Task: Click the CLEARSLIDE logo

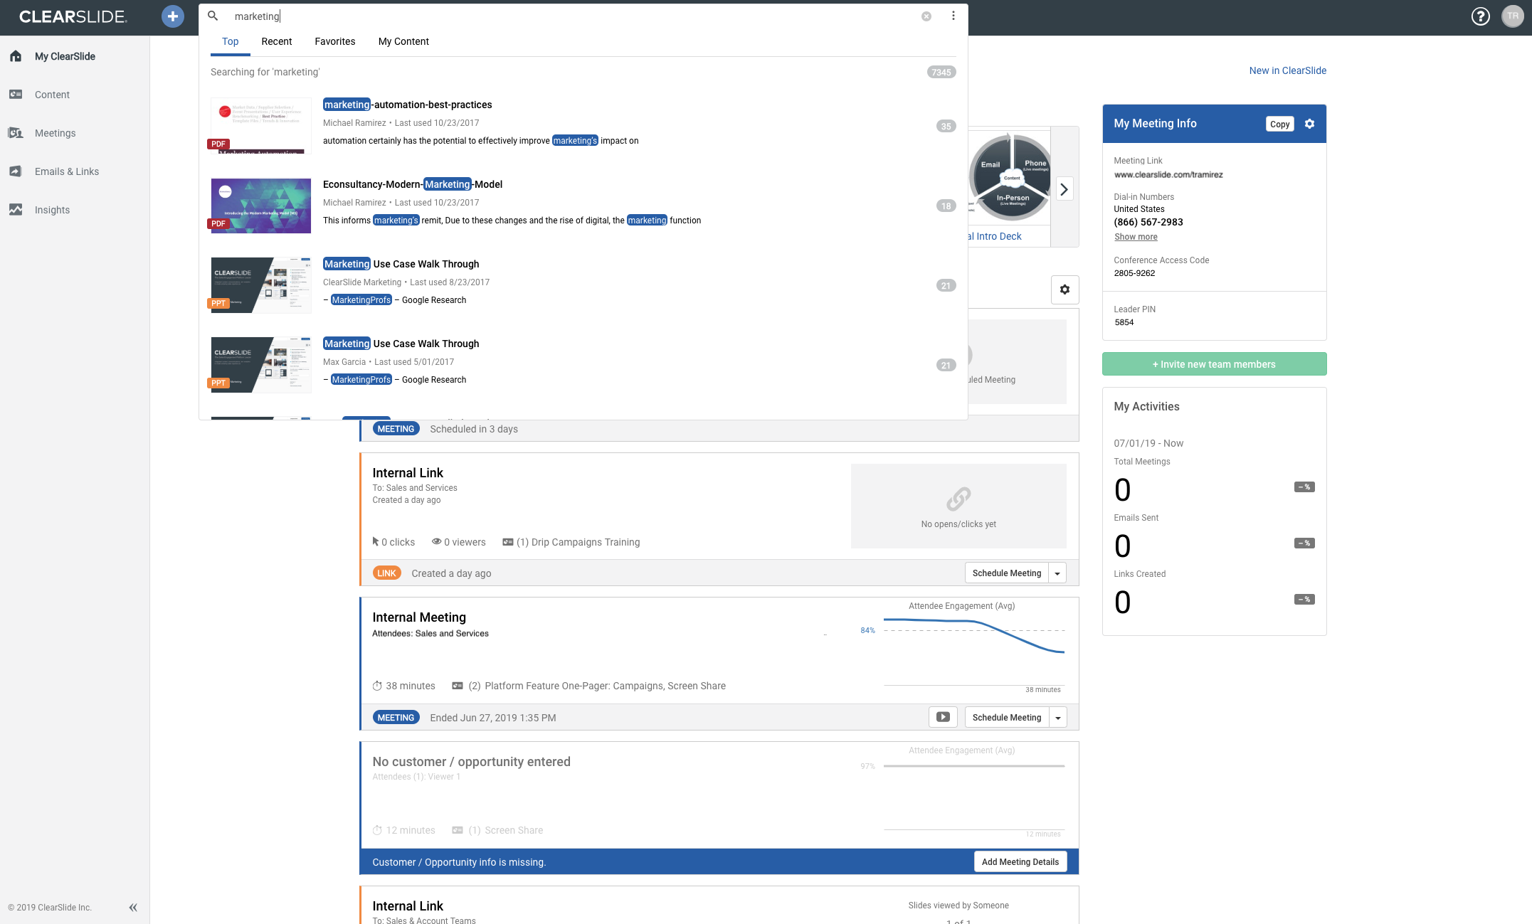Action: pyautogui.click(x=73, y=16)
